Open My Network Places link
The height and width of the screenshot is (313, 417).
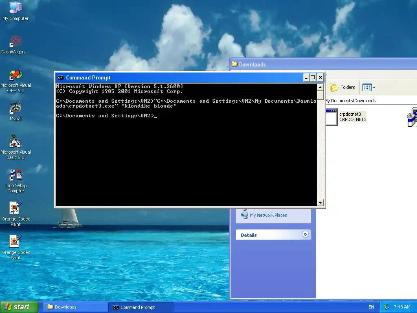(268, 215)
